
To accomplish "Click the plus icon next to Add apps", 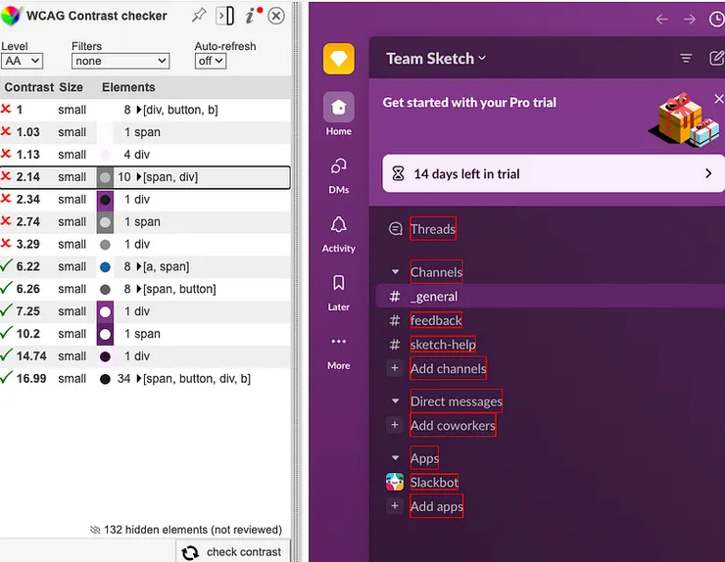I will click(x=395, y=506).
